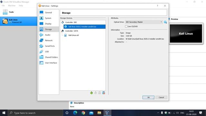Click the Cancel button
The width and height of the screenshot is (206, 116).
[x=161, y=97]
